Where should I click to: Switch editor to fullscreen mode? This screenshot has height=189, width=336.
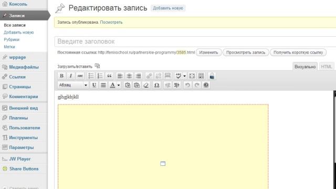point(192,76)
